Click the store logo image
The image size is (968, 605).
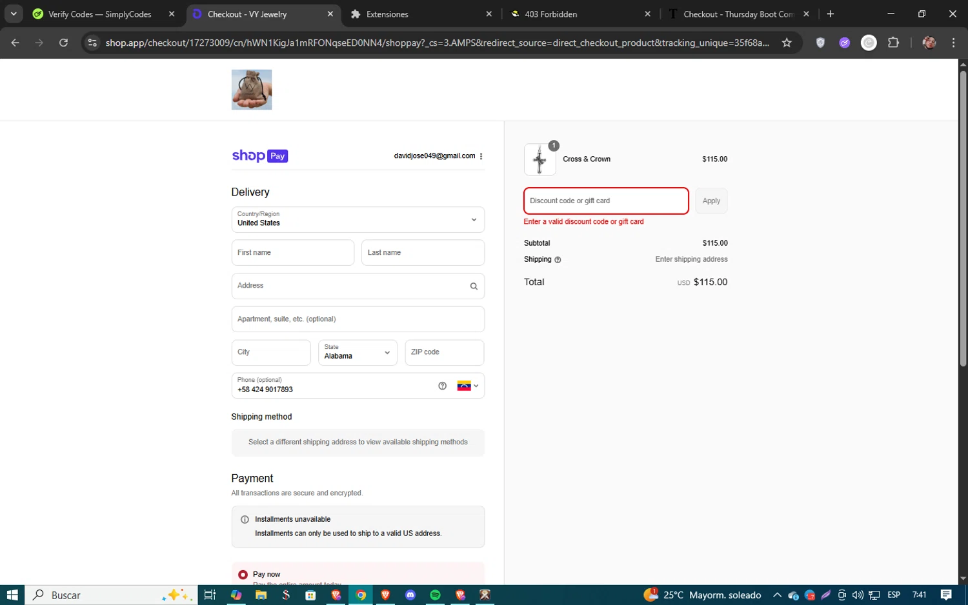pos(252,90)
